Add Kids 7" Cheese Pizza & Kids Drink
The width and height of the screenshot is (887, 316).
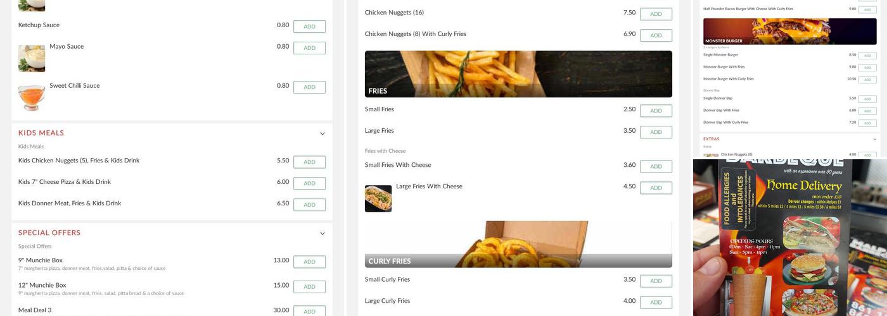(x=309, y=183)
